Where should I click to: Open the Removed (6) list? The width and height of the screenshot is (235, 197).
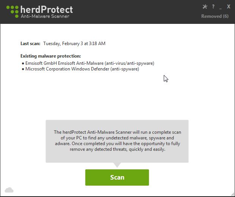pyautogui.click(x=215, y=16)
